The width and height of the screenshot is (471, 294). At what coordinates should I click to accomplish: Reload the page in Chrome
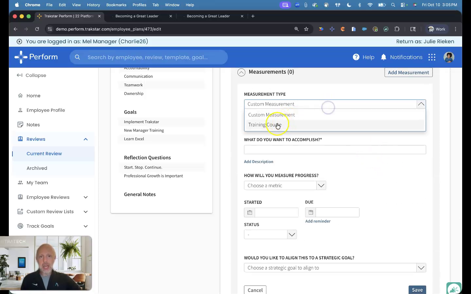[37, 29]
